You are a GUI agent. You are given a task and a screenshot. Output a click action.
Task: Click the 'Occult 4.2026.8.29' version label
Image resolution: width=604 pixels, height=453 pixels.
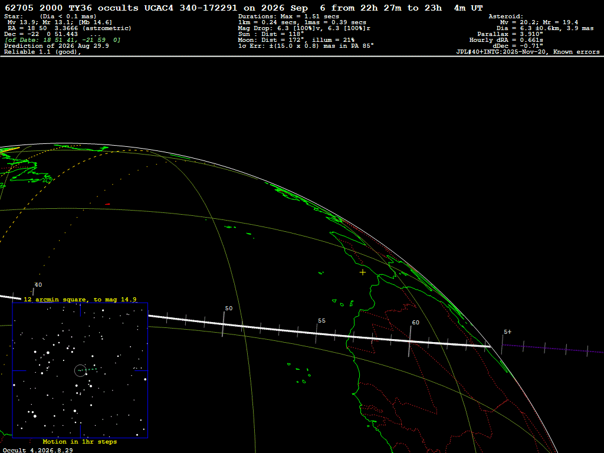38,450
